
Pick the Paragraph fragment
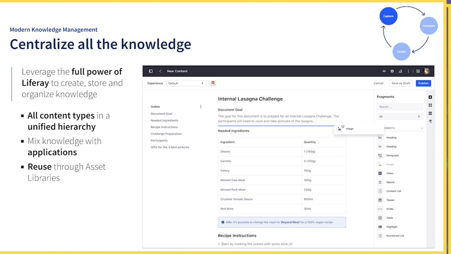point(399,155)
